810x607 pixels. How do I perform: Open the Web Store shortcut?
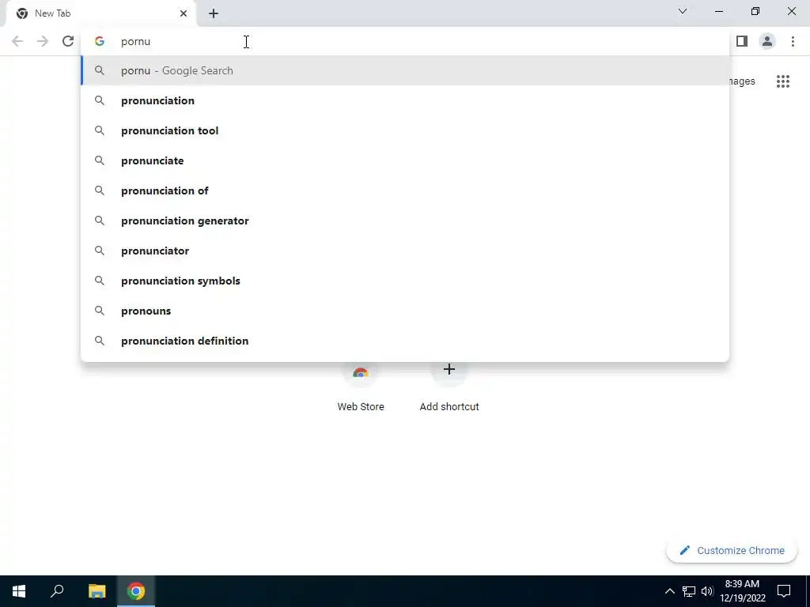(x=361, y=387)
